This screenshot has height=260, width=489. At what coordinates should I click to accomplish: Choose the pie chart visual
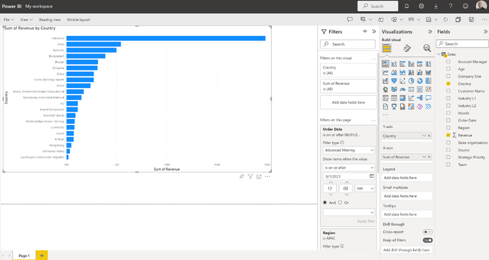tap(411, 81)
